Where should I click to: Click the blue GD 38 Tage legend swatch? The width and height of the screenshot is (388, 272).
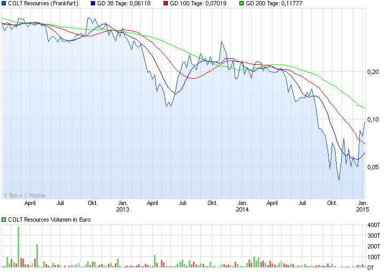pyautogui.click(x=93, y=3)
